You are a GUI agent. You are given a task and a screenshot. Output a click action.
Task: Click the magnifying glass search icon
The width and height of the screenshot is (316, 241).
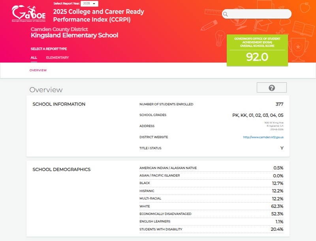[226, 14]
